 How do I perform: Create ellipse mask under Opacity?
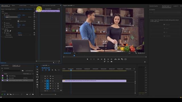(5, 31)
